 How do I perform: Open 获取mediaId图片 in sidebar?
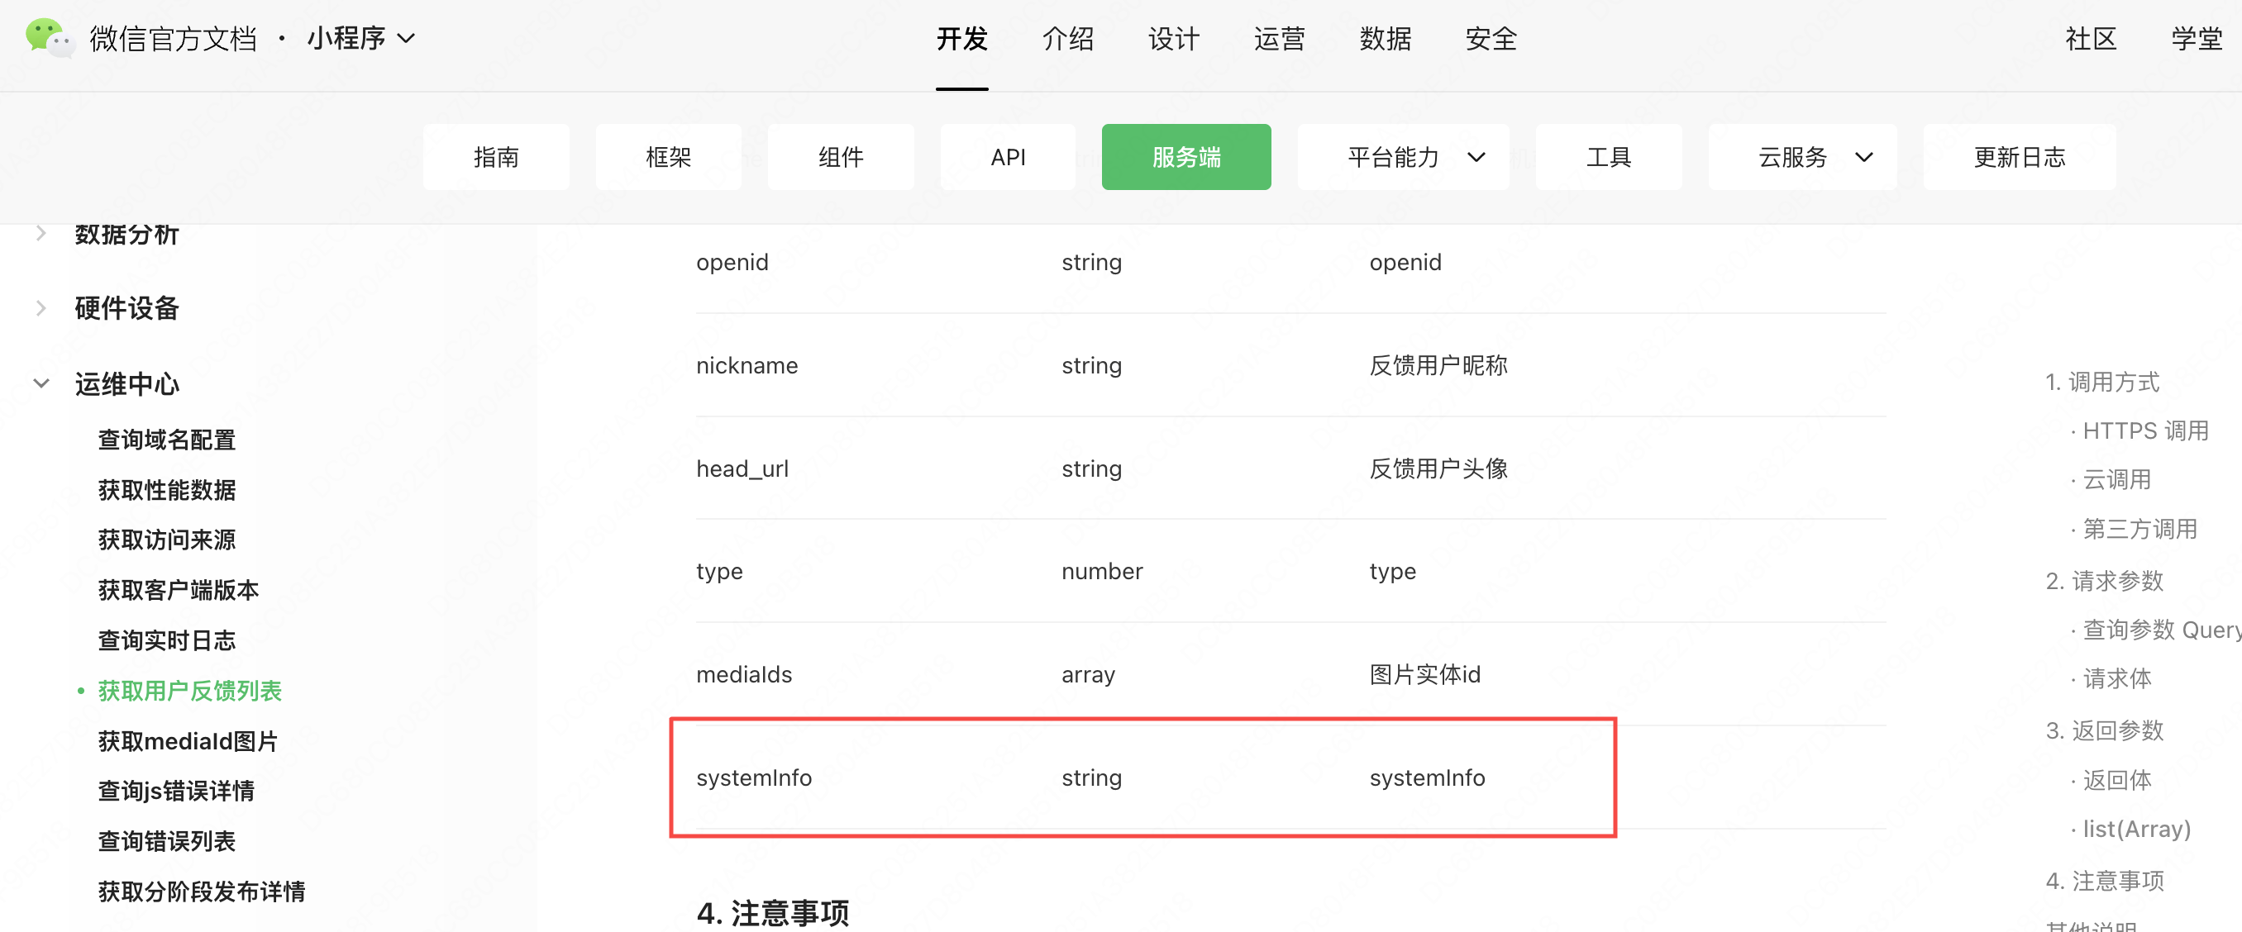coord(188,740)
